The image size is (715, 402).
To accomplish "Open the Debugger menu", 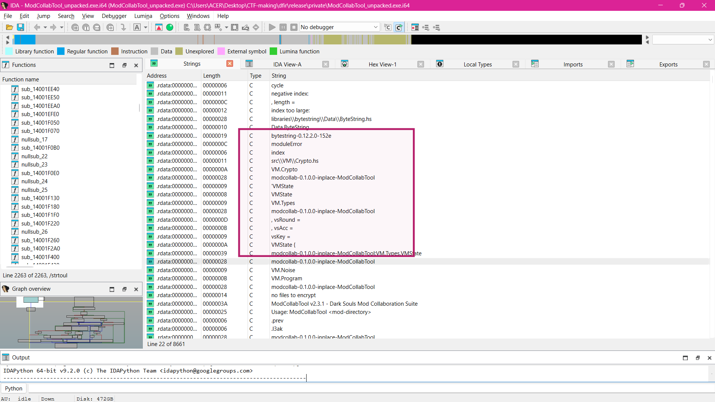I will 114,16.
